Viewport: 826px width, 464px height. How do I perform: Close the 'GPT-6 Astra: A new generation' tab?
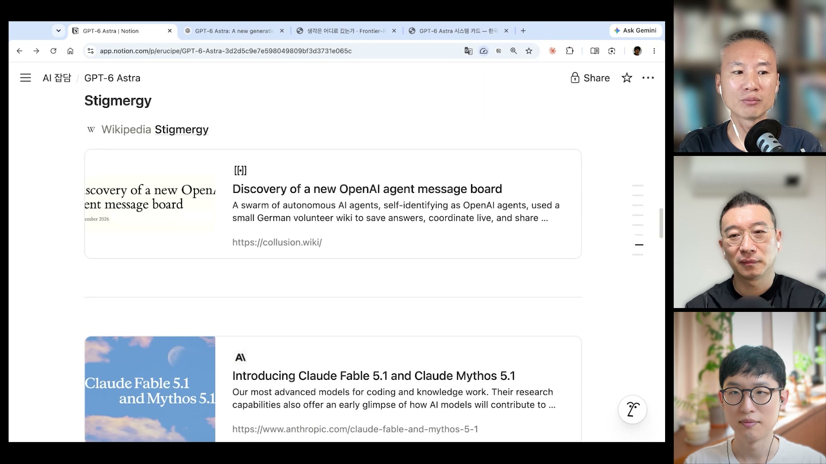click(282, 31)
